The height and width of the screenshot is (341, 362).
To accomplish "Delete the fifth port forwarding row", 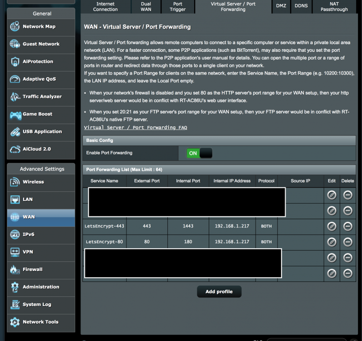I will [348, 258].
